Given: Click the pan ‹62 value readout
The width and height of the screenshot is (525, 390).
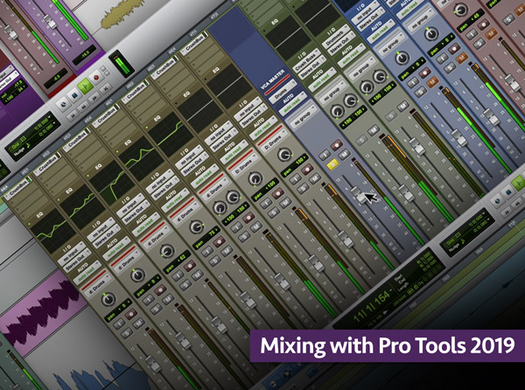Looking at the screenshot, I should point(177,262).
